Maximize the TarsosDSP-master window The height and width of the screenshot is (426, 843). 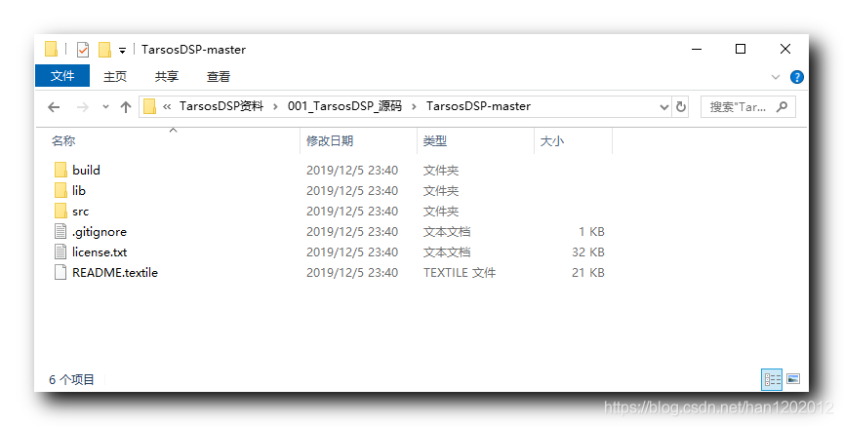[741, 49]
